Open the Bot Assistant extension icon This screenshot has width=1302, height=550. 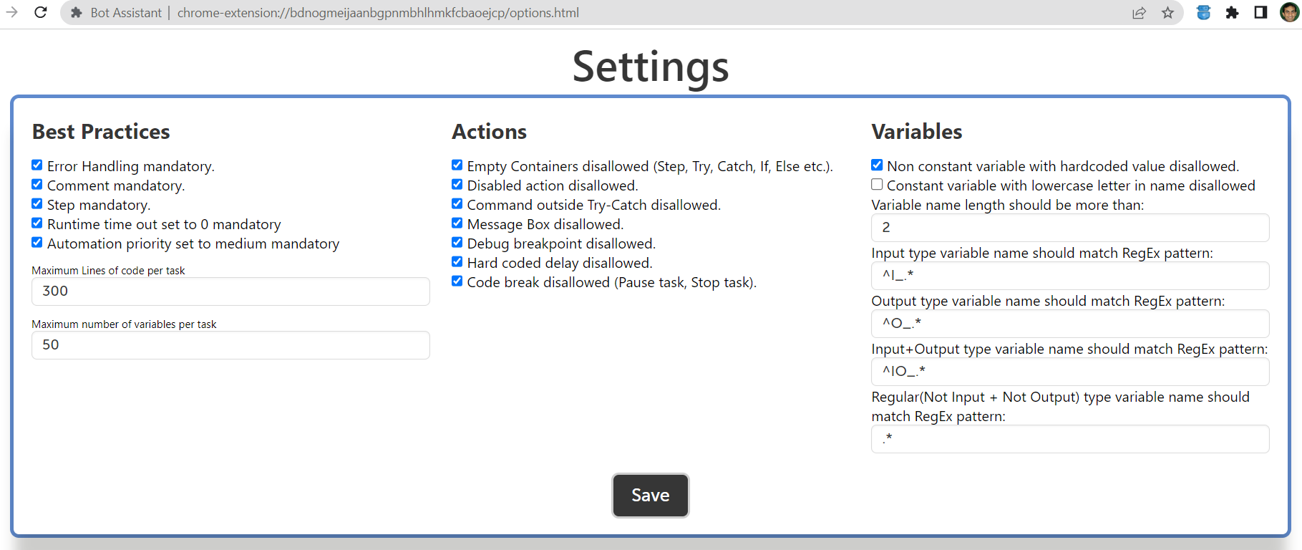[1203, 12]
